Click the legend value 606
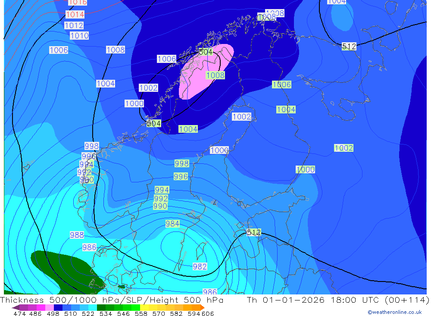 (207, 313)
